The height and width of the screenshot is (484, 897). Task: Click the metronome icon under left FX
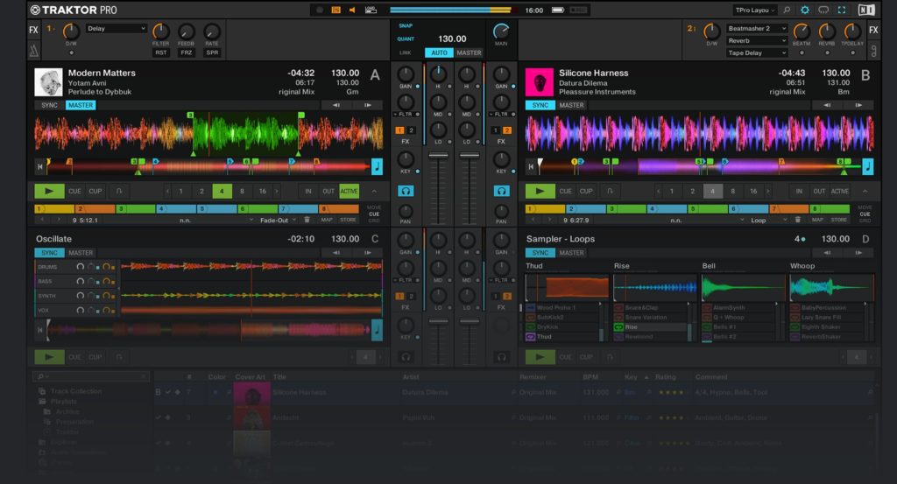pos(34,51)
